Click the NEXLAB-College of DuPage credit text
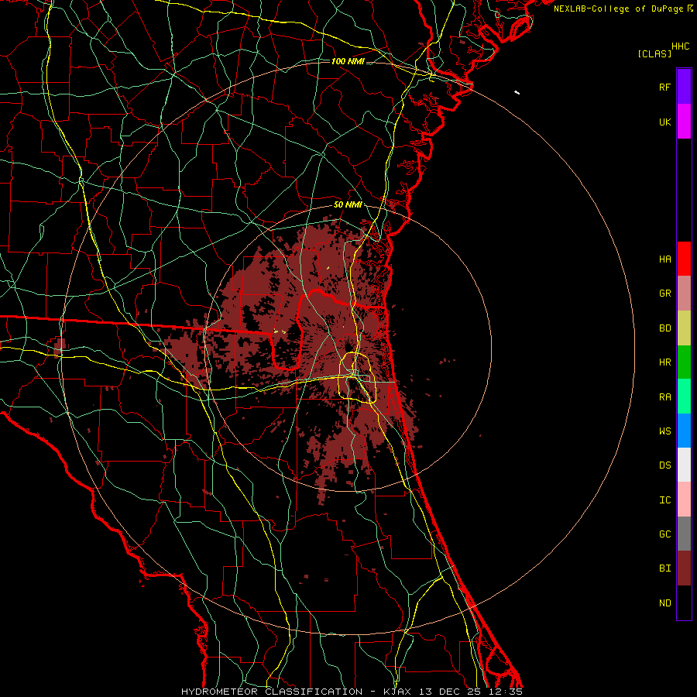 point(618,9)
